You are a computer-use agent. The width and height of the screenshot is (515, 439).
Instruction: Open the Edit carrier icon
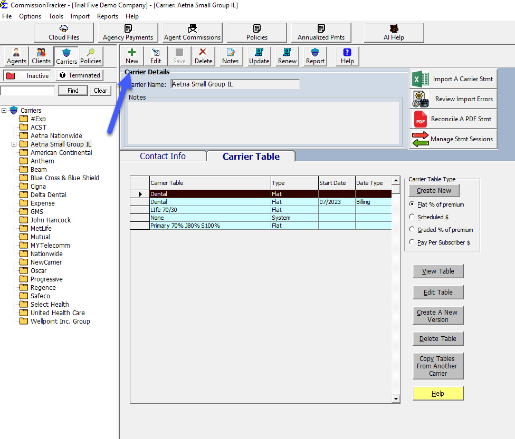point(155,56)
